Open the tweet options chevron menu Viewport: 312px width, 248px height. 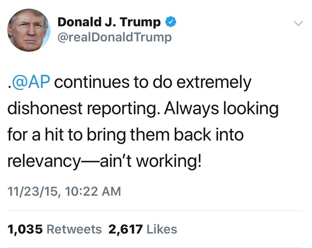(298, 23)
